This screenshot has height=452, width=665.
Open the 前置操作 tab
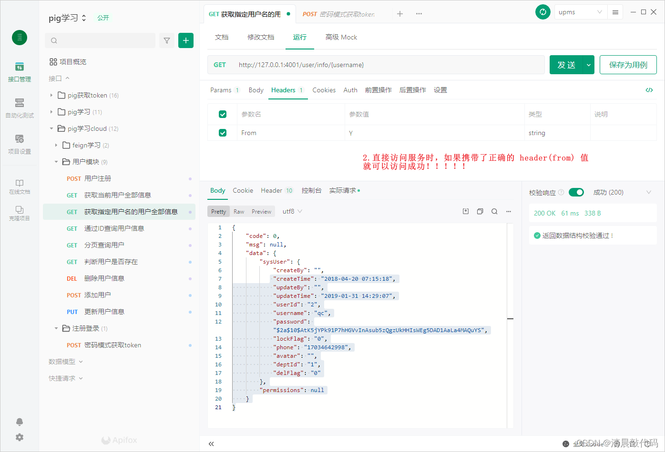379,90
